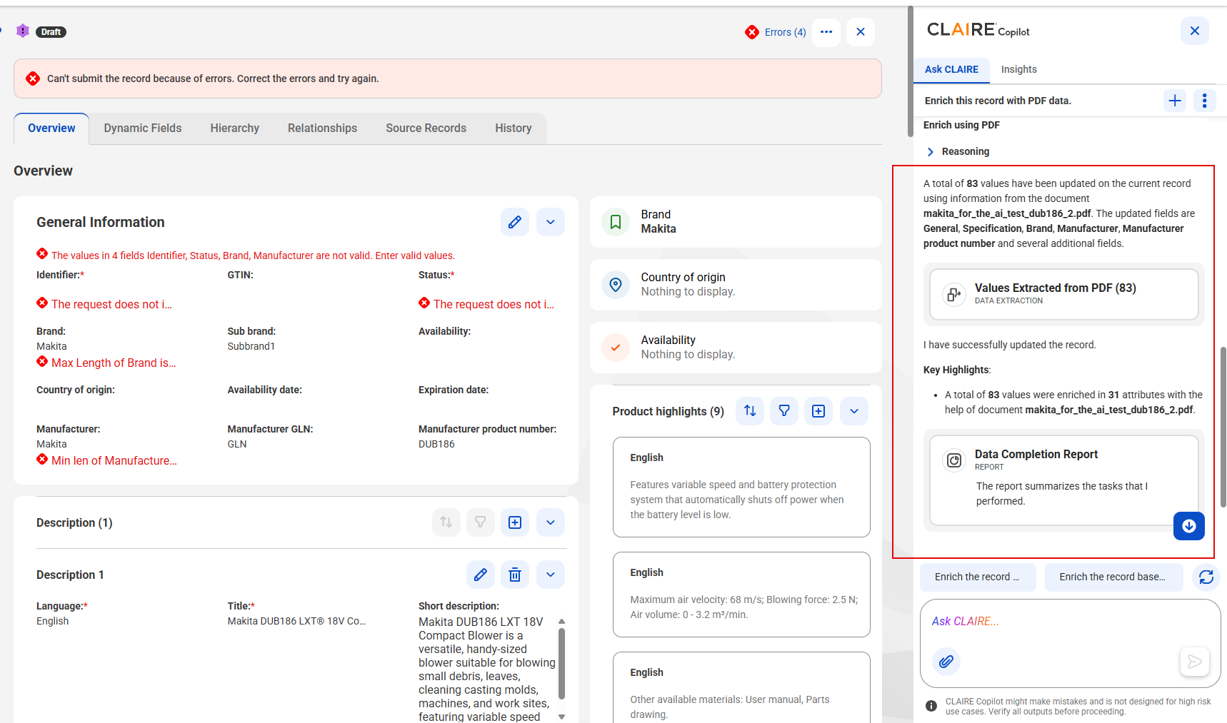Click into the Ask CLAIRE input field

coord(1070,622)
